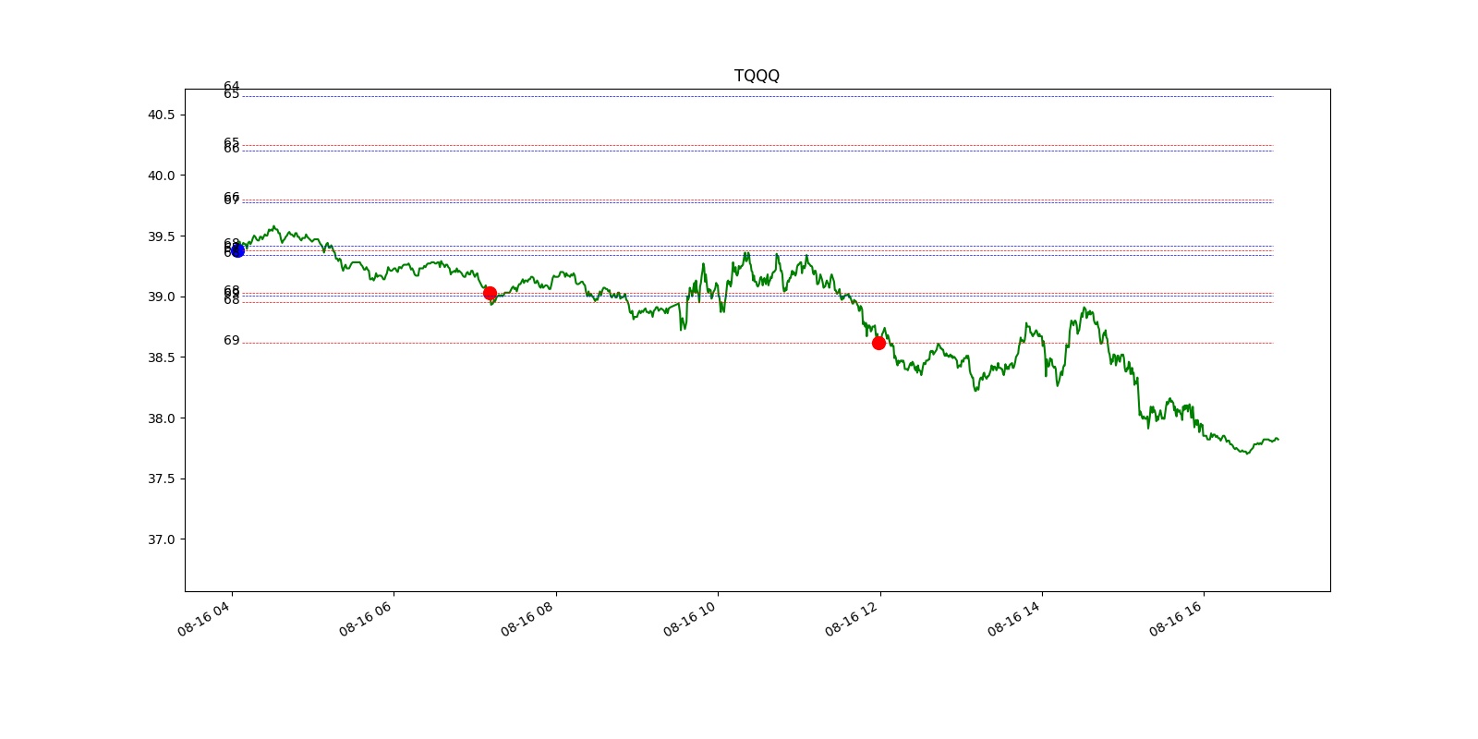
Task: Click the red marker near 38.6
Action: point(878,344)
